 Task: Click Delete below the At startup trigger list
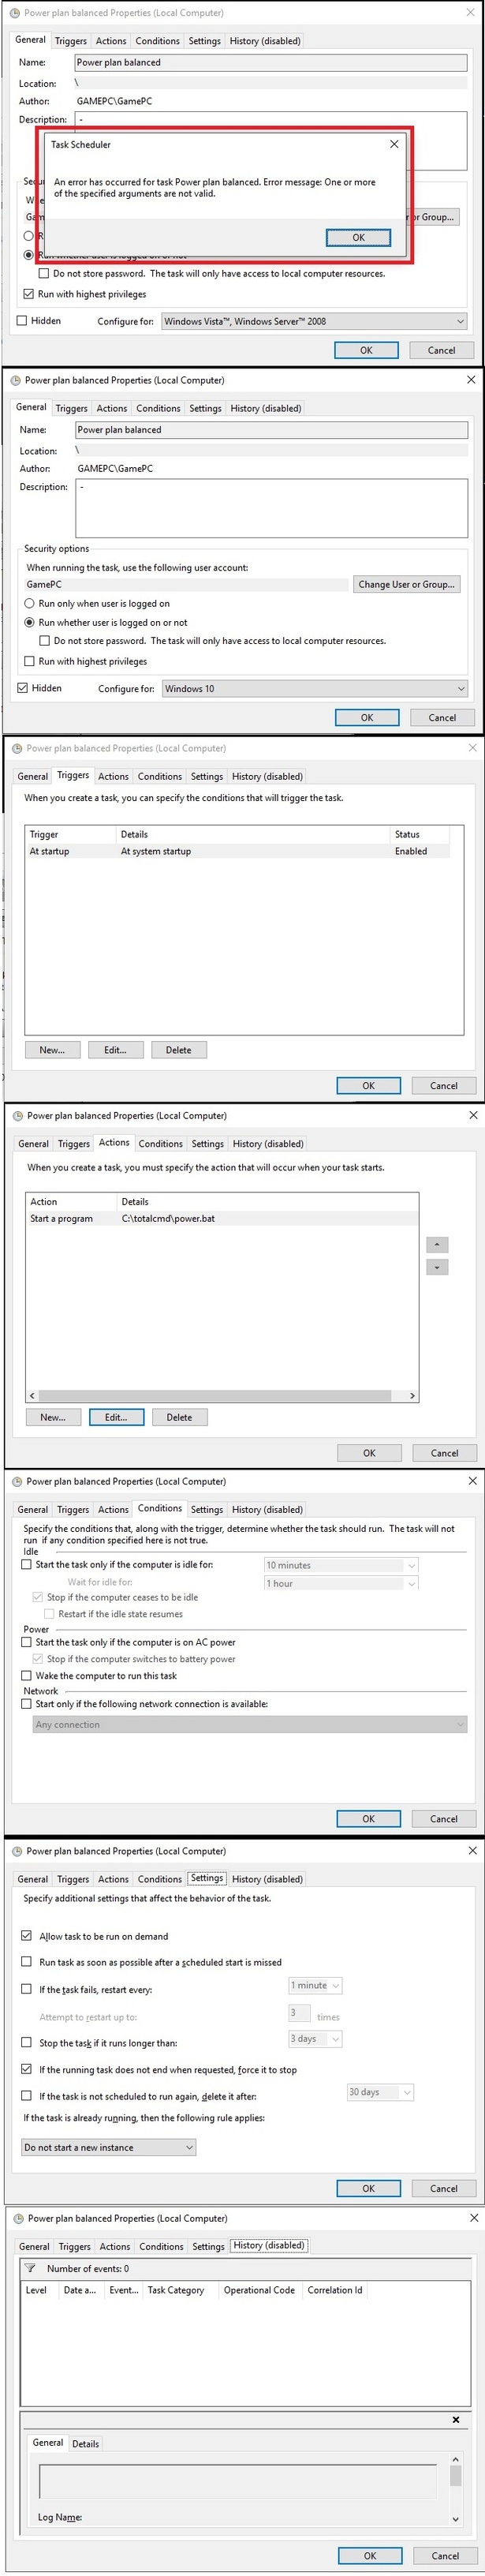[x=179, y=1050]
